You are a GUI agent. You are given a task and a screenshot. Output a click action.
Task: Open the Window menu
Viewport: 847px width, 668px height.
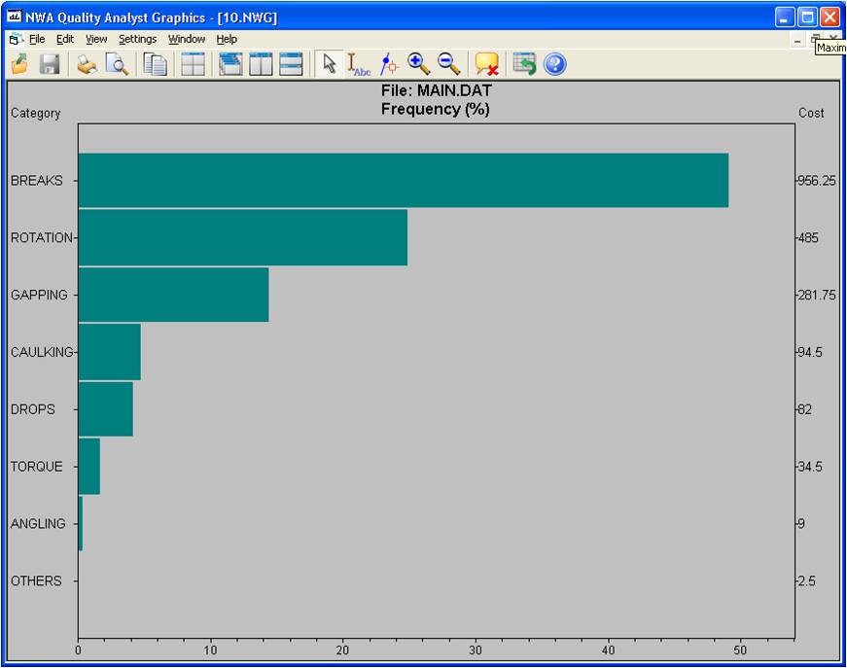click(x=186, y=39)
